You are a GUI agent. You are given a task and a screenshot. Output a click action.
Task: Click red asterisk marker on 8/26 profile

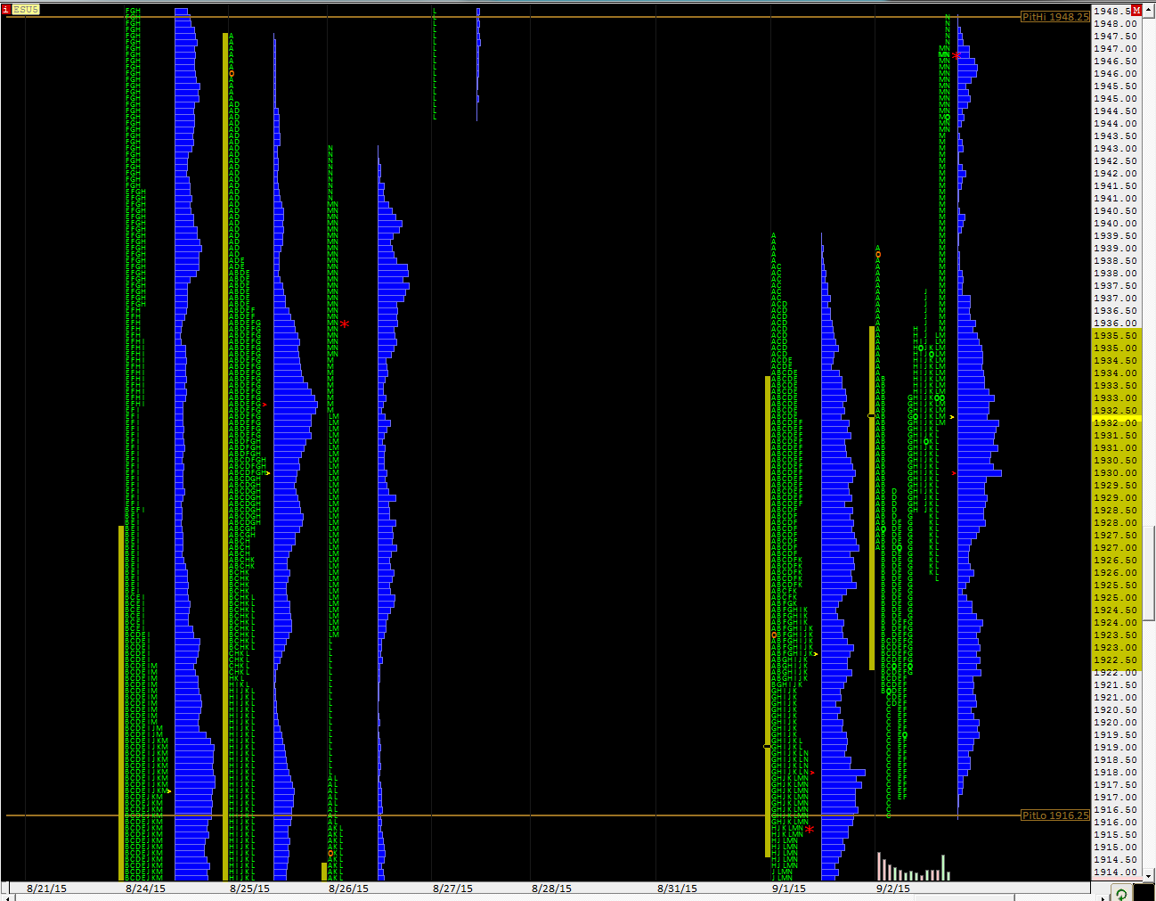(345, 324)
